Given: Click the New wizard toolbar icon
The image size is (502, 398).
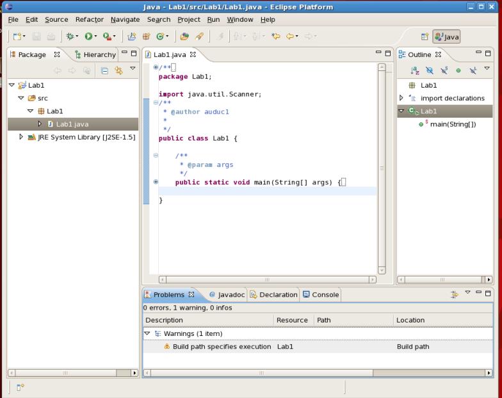Looking at the screenshot, I should (x=15, y=37).
